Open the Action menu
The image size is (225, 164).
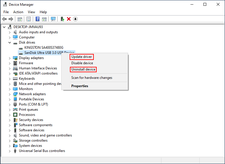18,12
